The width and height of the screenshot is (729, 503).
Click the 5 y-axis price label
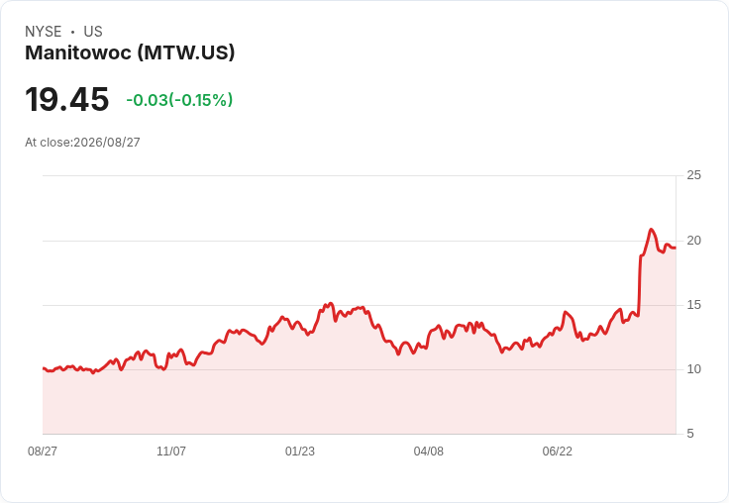pos(690,434)
